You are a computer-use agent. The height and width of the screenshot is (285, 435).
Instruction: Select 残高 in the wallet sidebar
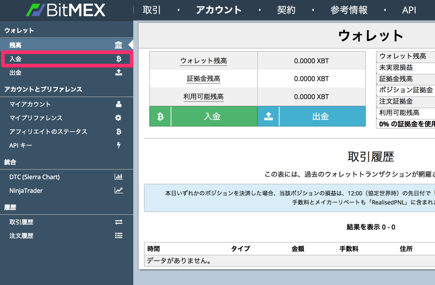(67, 45)
